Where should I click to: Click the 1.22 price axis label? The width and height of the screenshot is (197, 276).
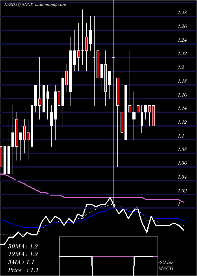tap(182, 54)
